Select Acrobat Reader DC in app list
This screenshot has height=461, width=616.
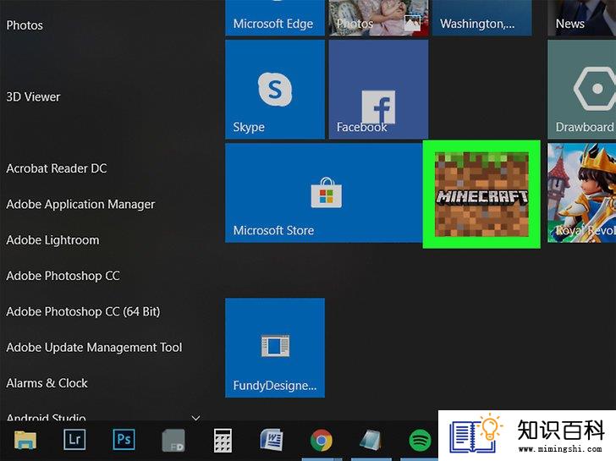pos(57,168)
